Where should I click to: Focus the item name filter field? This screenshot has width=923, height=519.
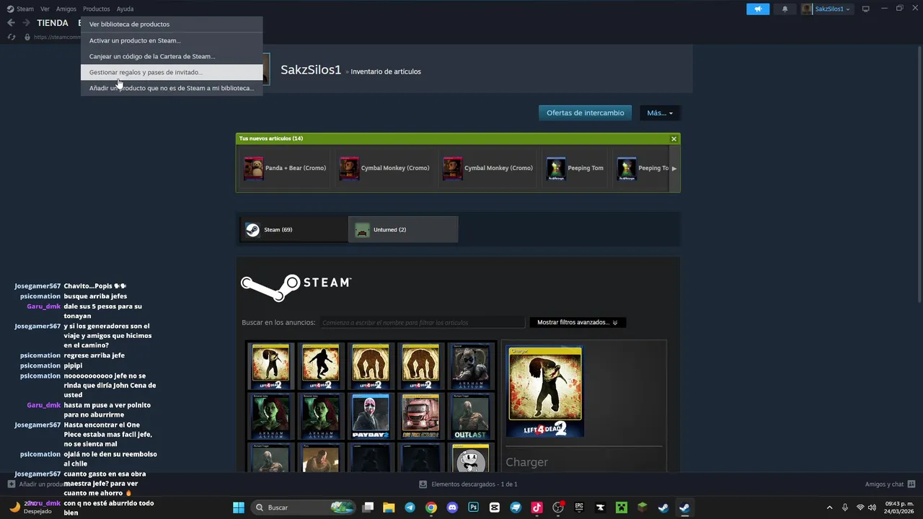coord(422,322)
